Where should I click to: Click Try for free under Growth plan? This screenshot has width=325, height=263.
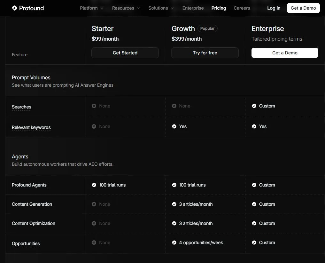point(205,53)
